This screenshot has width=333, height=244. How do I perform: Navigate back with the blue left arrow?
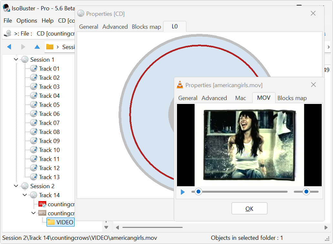(x=9, y=47)
